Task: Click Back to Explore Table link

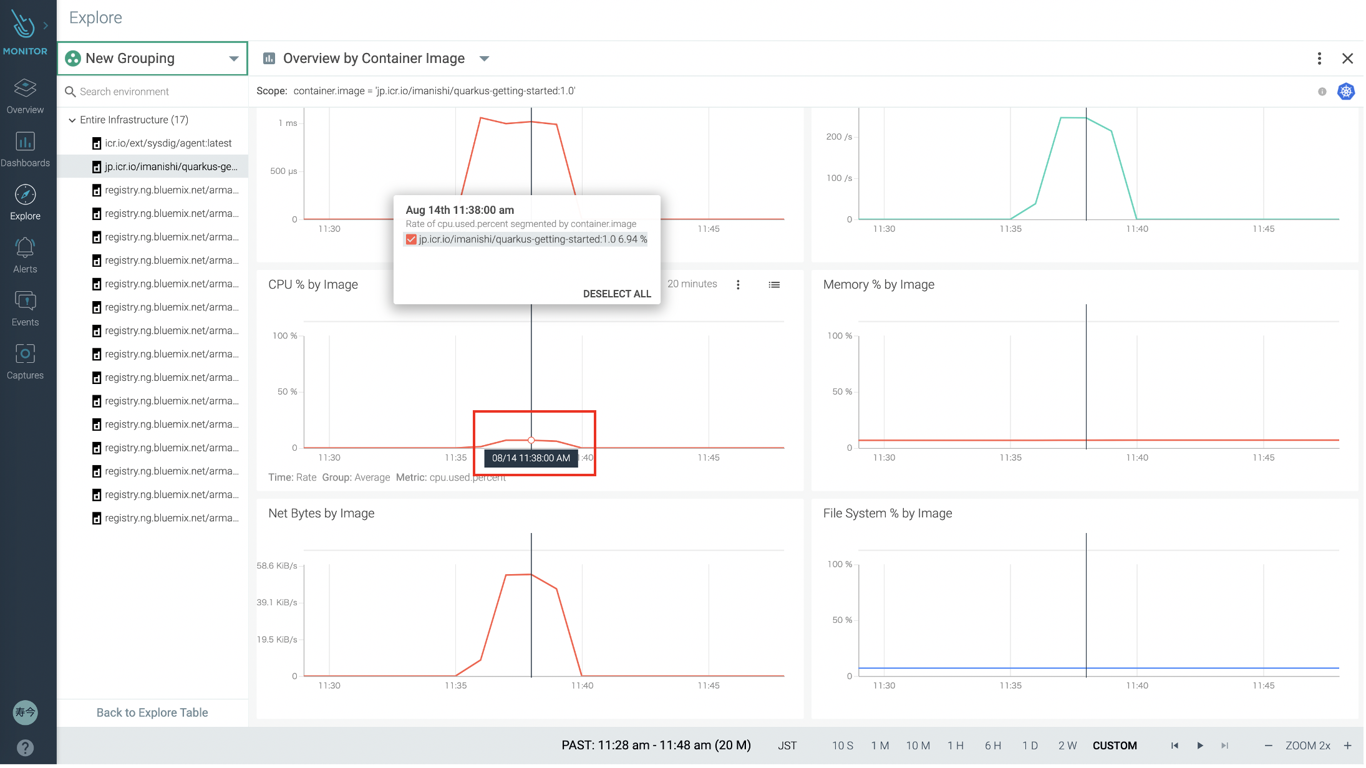Action: [152, 713]
